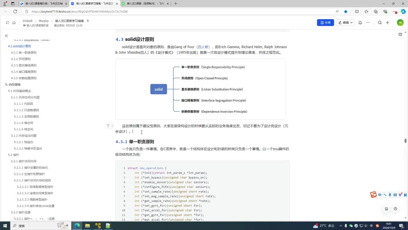This screenshot has height=230, width=408.
Task: Switch to 嵌入式C语言(视频制作) browser tab
Action: coord(145,4)
